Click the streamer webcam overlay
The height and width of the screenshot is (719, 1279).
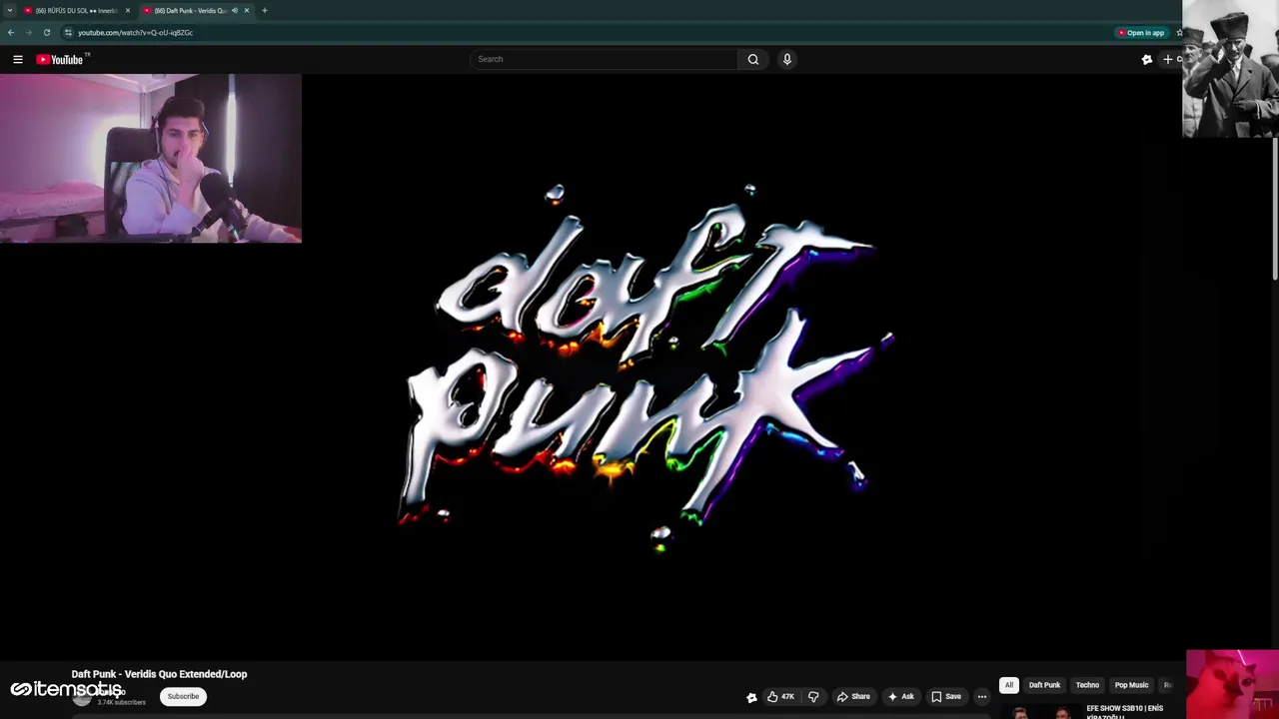tap(151, 159)
